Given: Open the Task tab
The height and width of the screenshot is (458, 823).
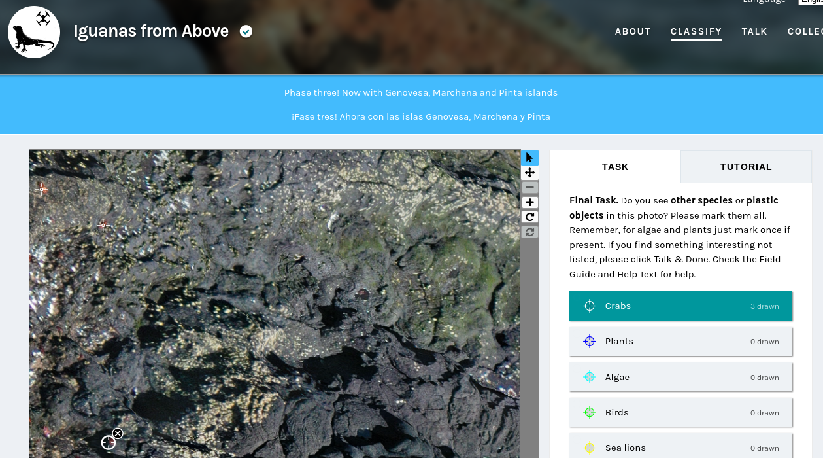Looking at the screenshot, I should [614, 167].
